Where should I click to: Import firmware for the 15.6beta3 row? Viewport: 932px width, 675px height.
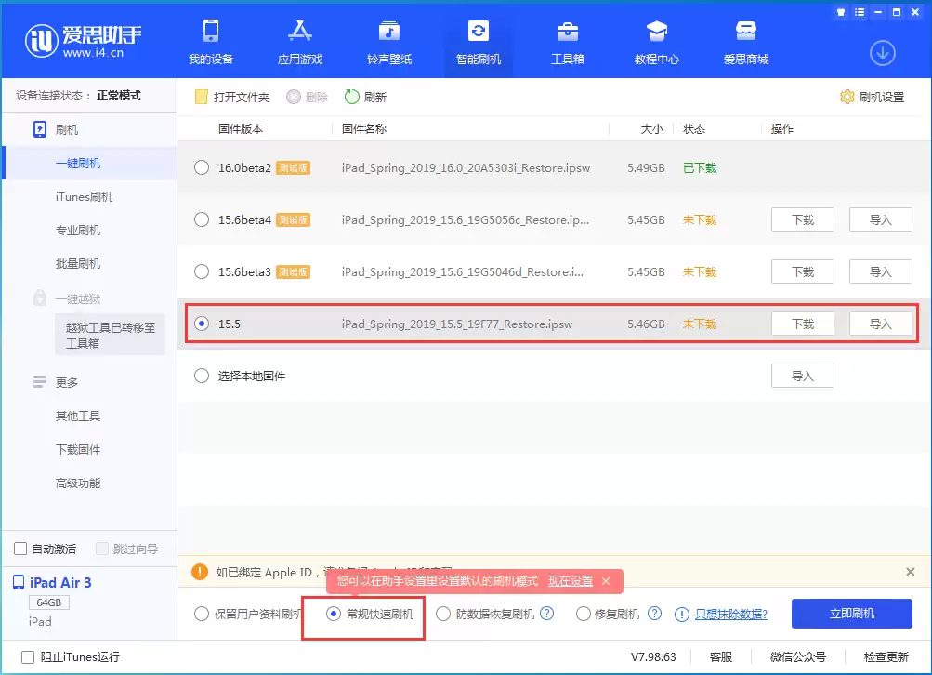click(x=880, y=271)
